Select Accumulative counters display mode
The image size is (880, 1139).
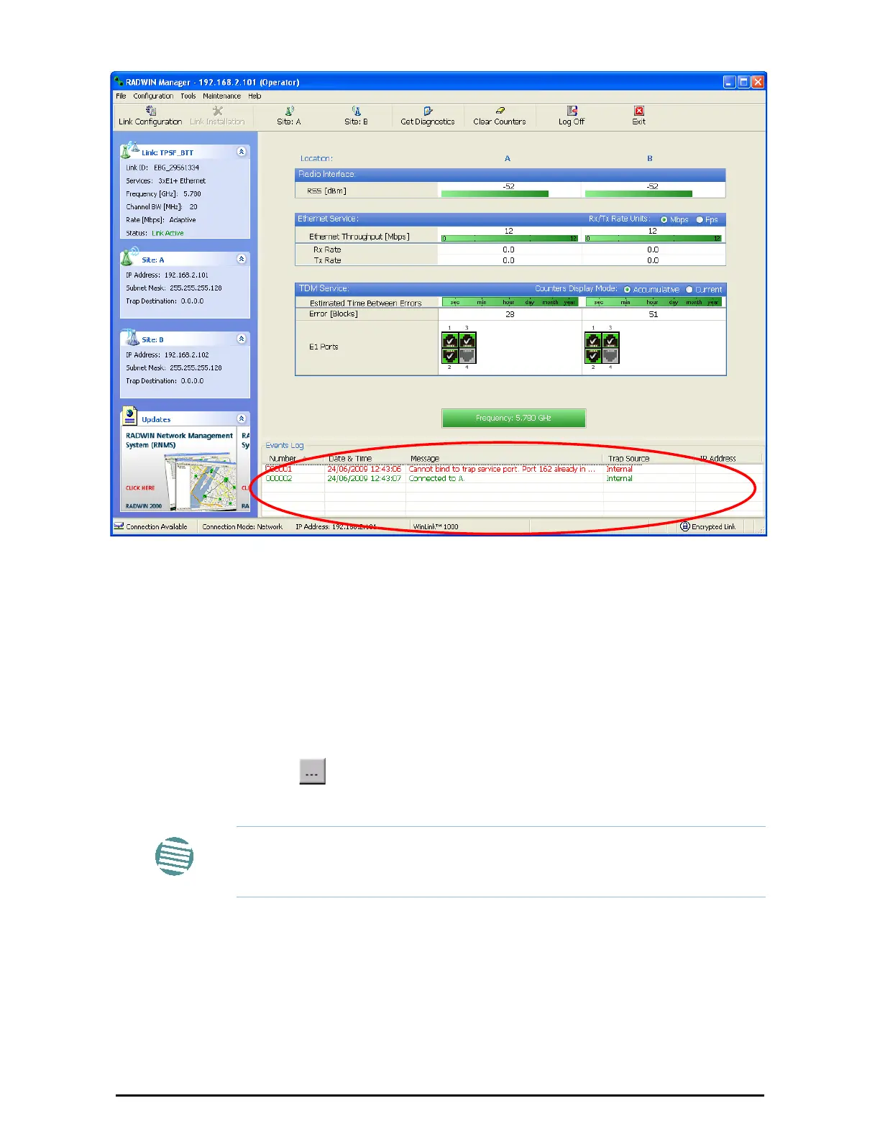(x=627, y=289)
